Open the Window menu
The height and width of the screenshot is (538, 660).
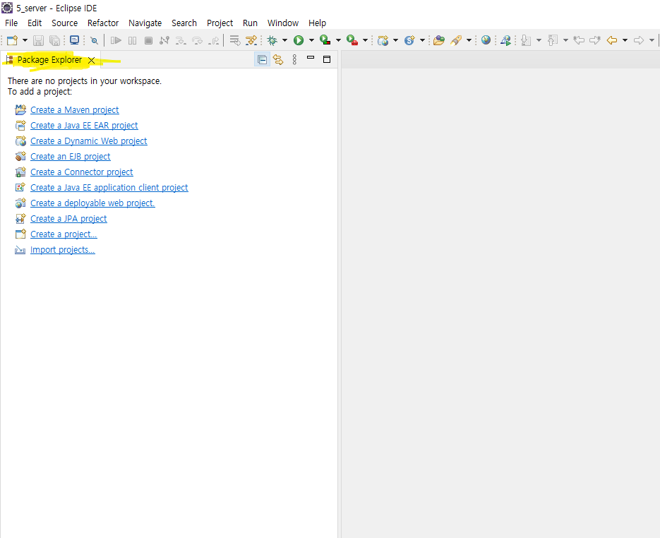[283, 23]
